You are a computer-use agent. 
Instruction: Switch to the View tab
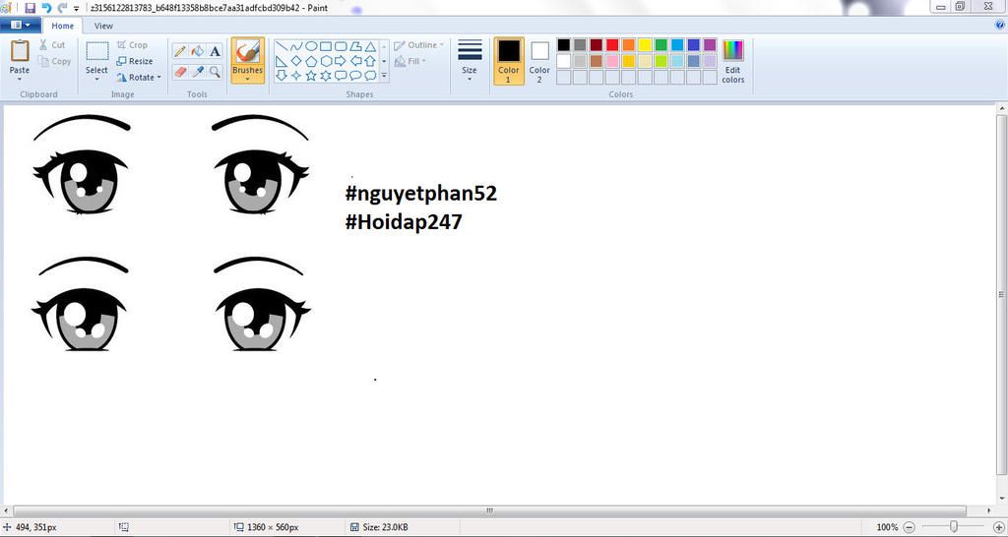click(x=103, y=26)
